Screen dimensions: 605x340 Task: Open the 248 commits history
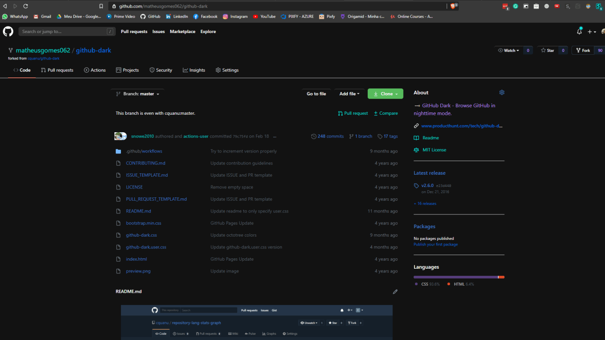[327, 136]
